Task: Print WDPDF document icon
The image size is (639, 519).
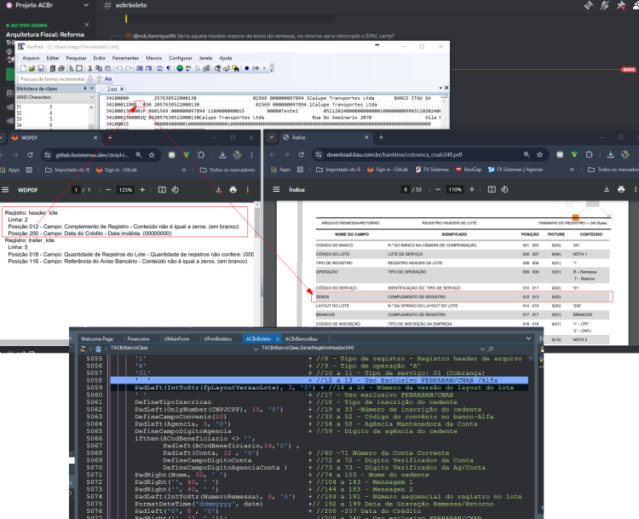Action: pyautogui.click(x=233, y=189)
